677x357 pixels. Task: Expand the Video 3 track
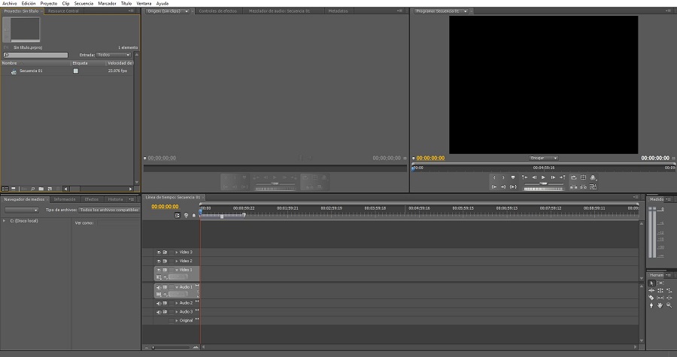177,253
